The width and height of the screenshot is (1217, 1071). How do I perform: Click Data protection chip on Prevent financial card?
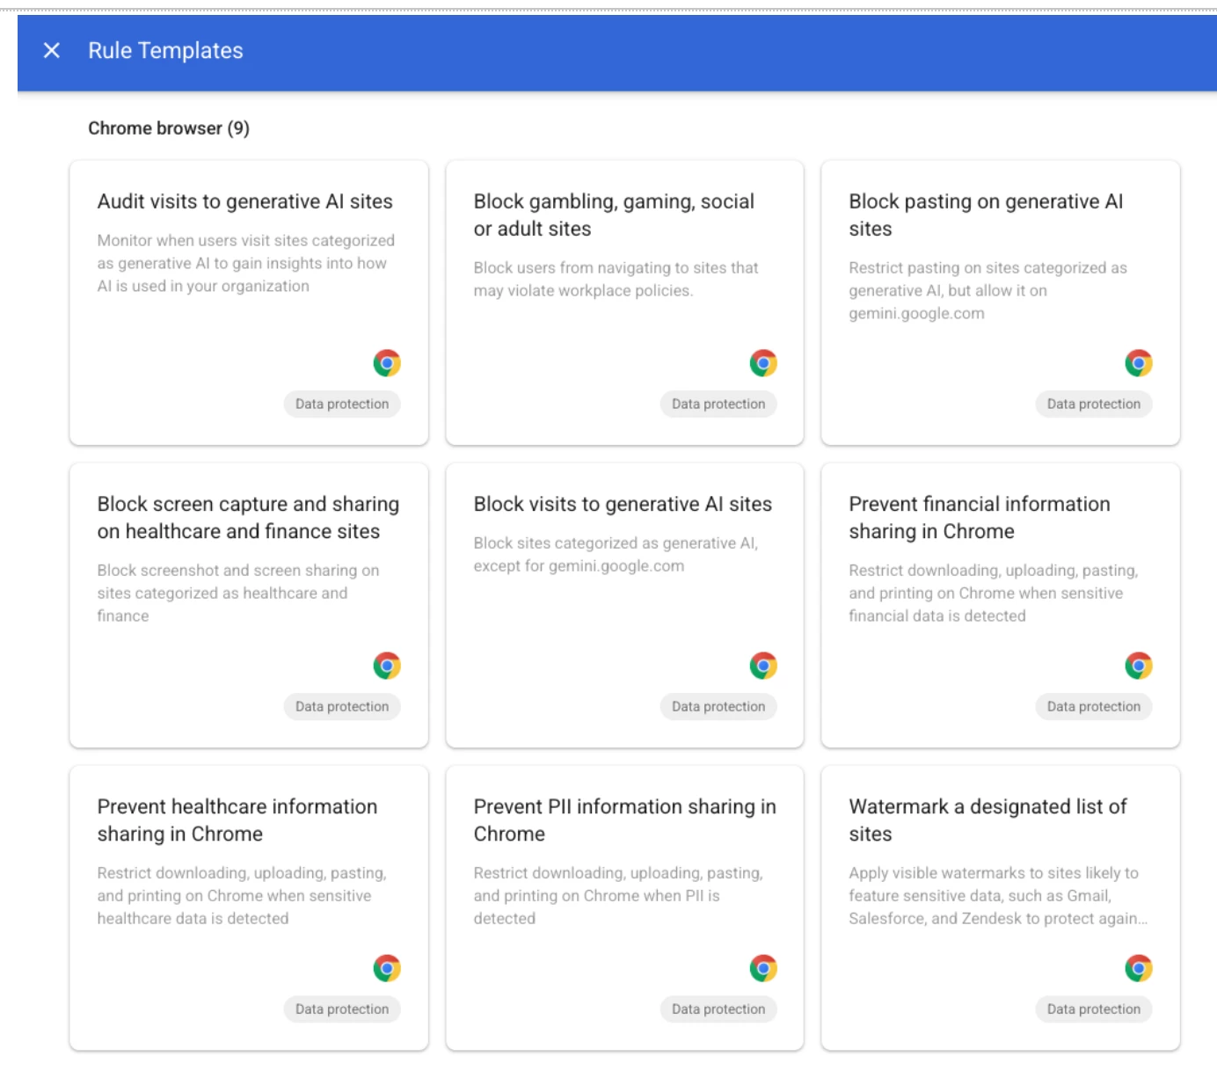click(x=1094, y=706)
